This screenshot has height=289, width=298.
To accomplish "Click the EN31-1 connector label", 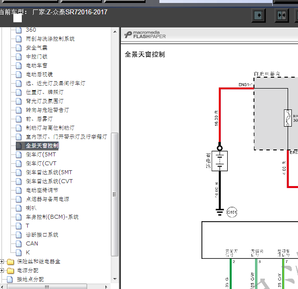I will coord(246,85).
